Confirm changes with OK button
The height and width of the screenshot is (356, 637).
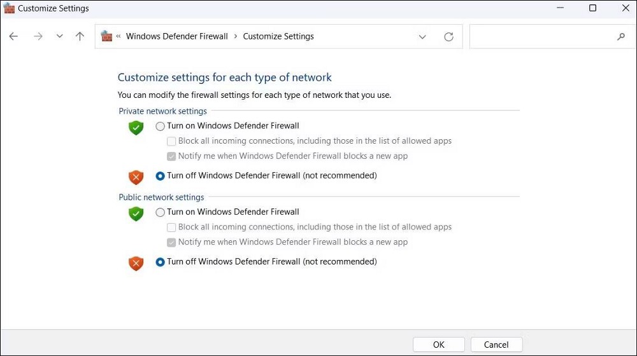[439, 345]
